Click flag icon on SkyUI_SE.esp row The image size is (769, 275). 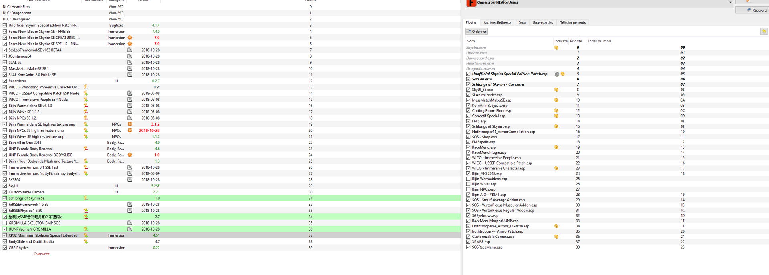click(556, 90)
